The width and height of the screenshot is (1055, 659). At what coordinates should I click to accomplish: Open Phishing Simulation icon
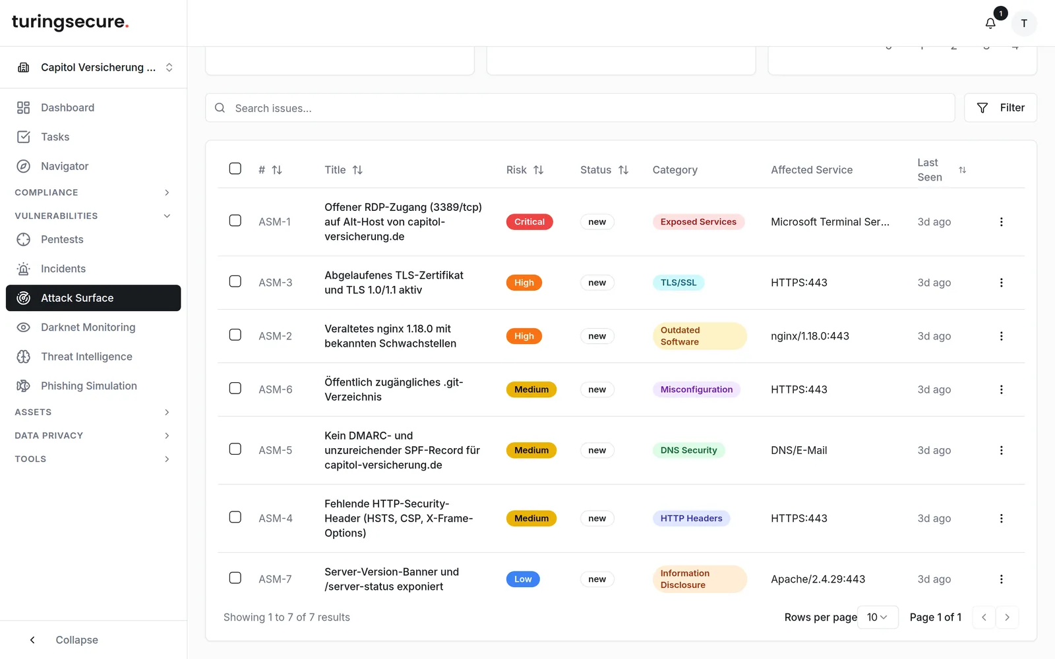24,386
